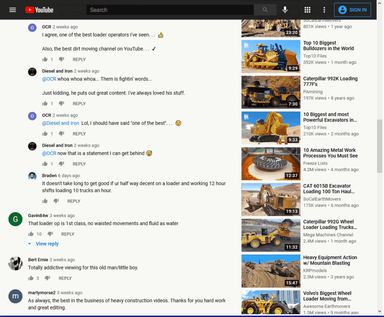Like Bert Ernie's comment
384x317 pixels.
pos(31,278)
